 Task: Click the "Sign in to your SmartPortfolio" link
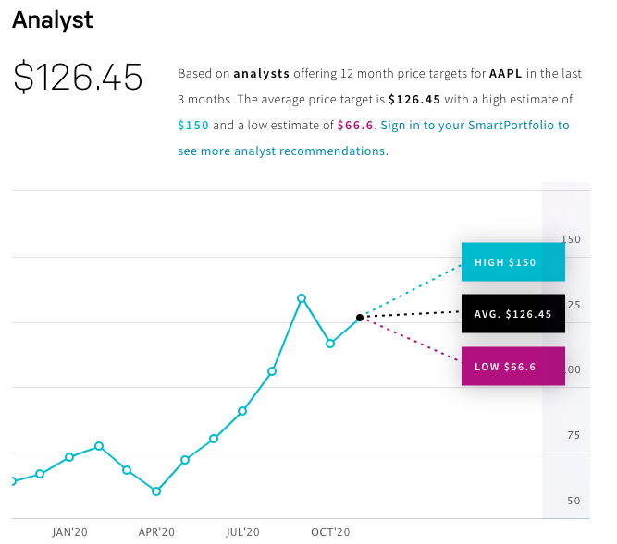pos(475,125)
